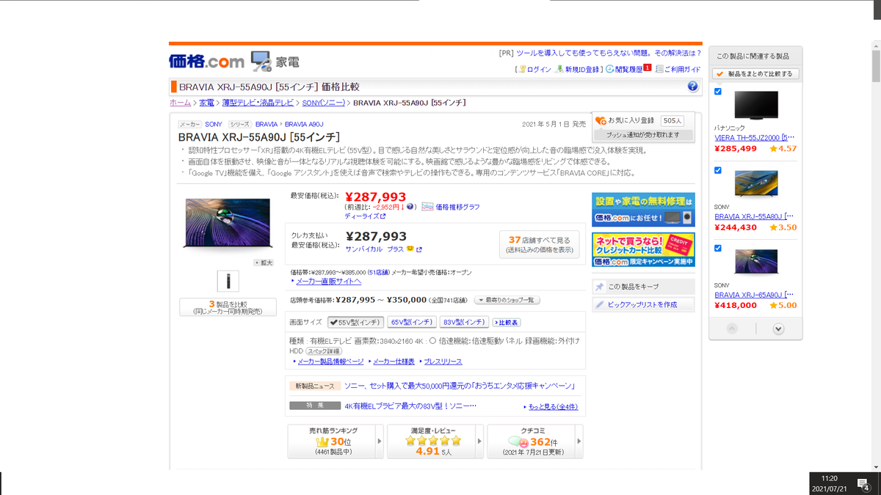The image size is (881, 495).
Task: Click the taskbar clock showing 11:20
Action: [x=830, y=478]
